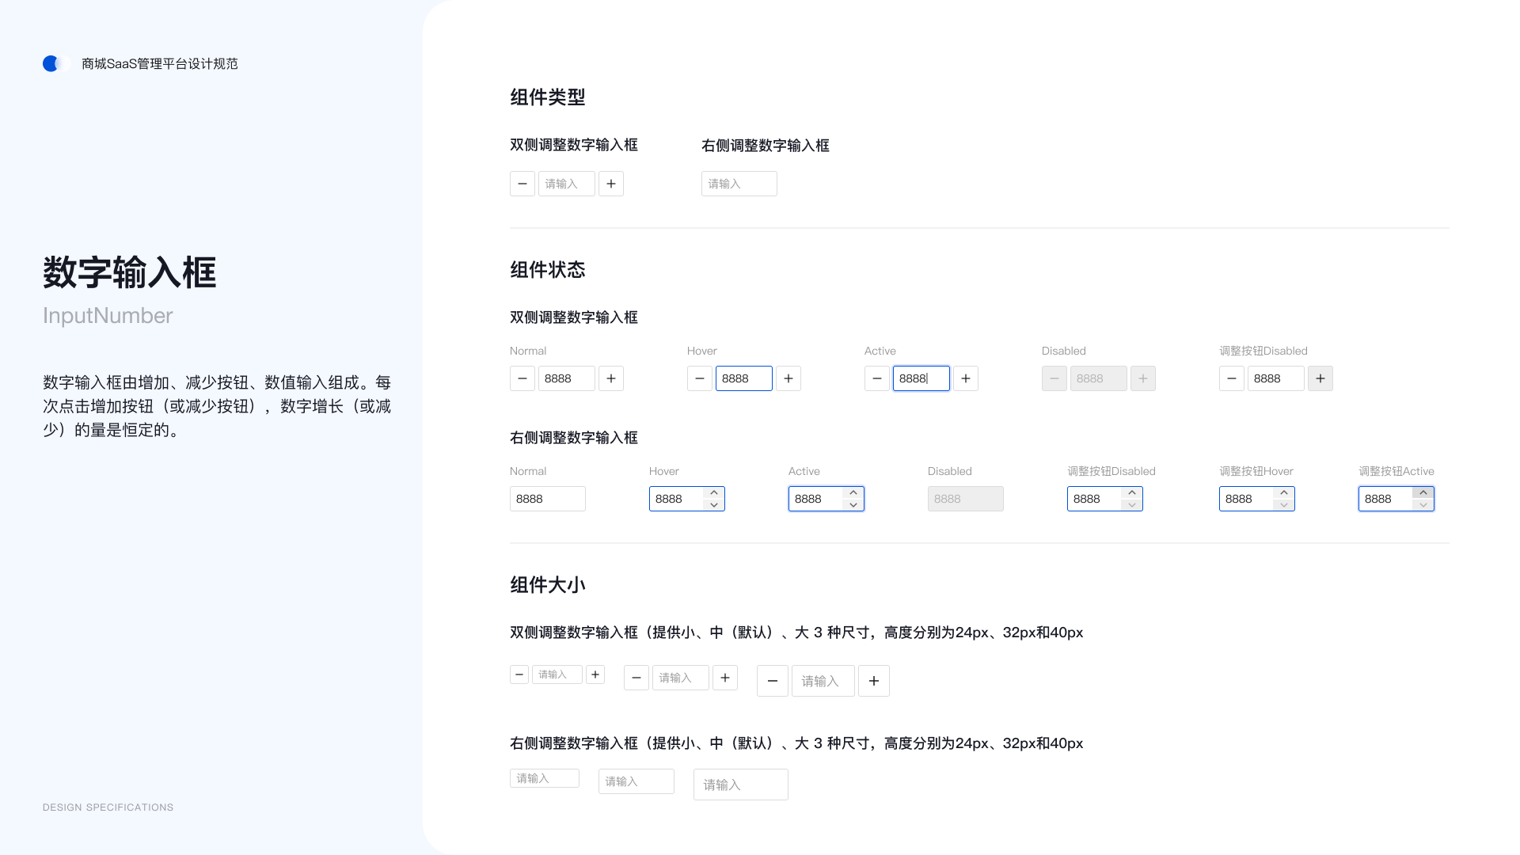Click the minus button of the large-size double-sided input

(x=772, y=681)
